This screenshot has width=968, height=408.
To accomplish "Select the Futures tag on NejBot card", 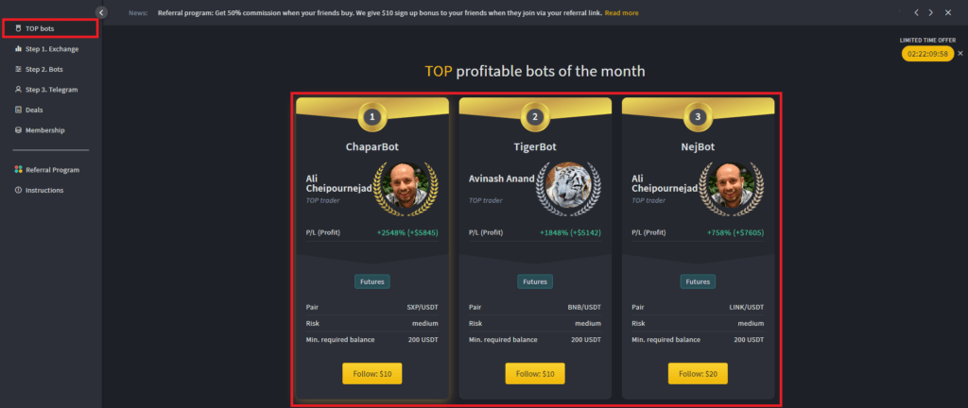I will 699,281.
